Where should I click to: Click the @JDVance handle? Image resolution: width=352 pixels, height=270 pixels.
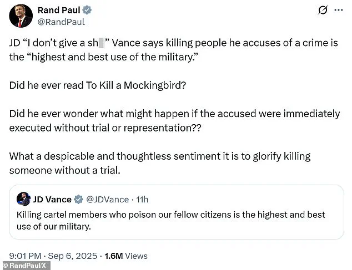(x=107, y=199)
